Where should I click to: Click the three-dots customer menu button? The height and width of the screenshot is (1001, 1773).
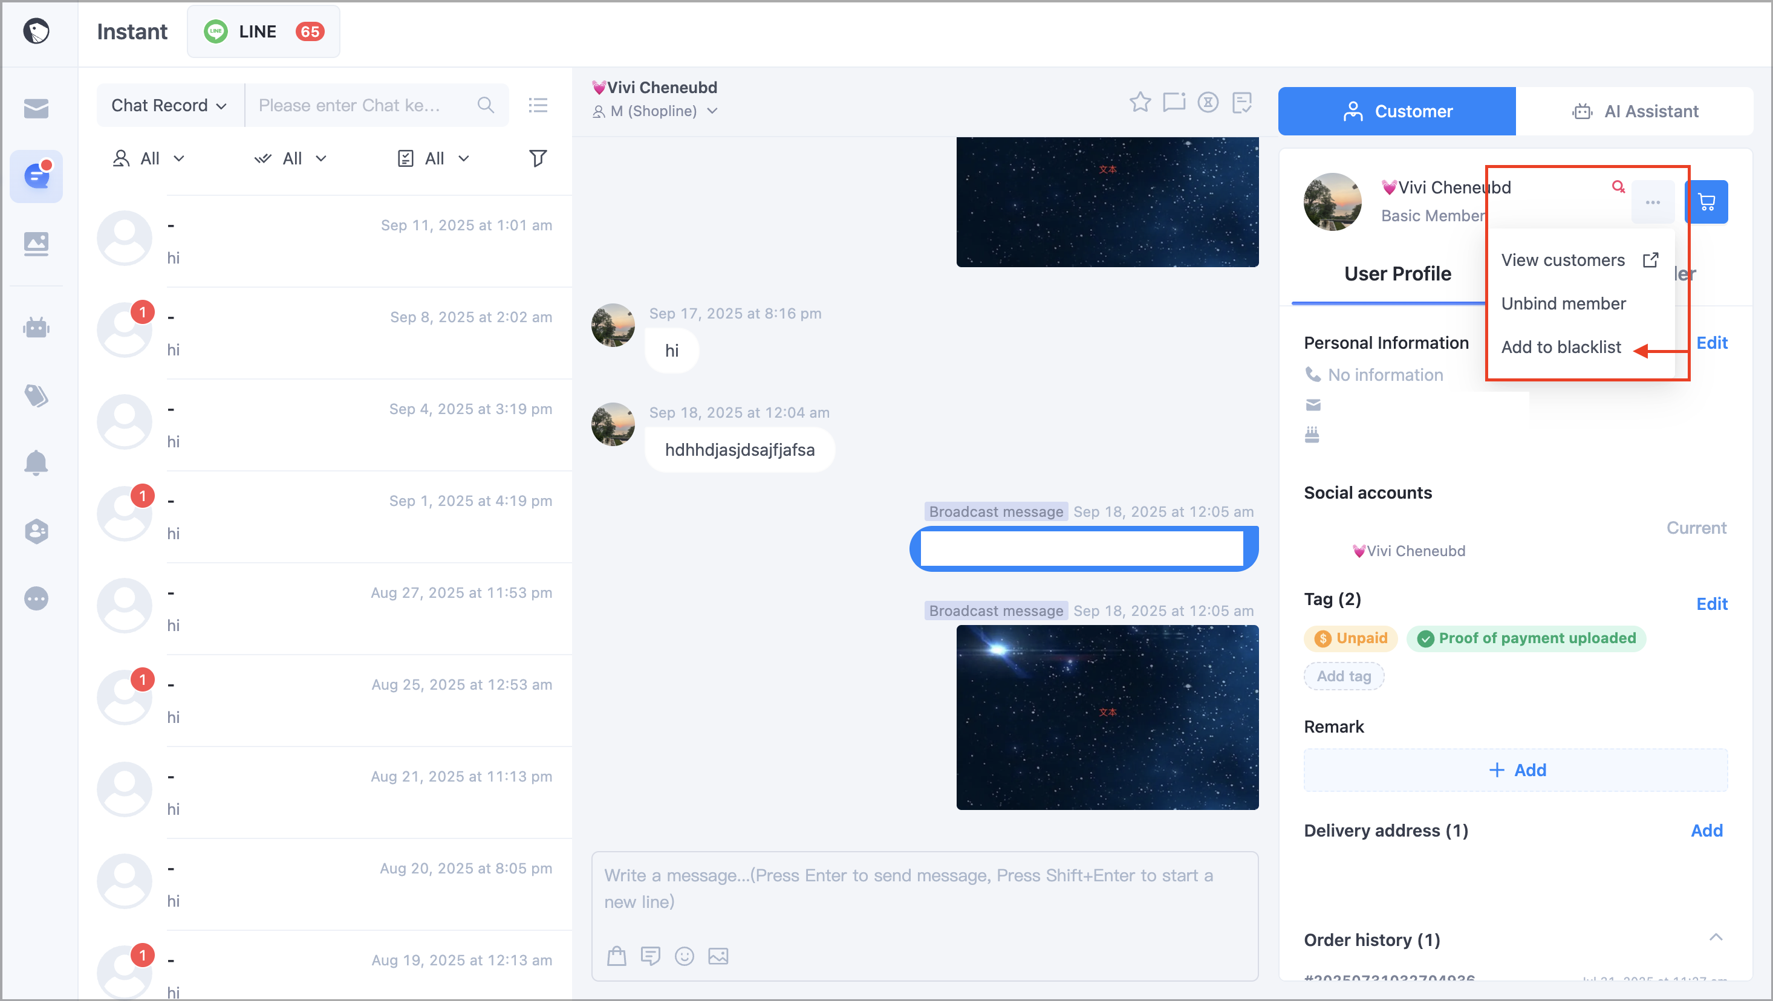coord(1653,201)
